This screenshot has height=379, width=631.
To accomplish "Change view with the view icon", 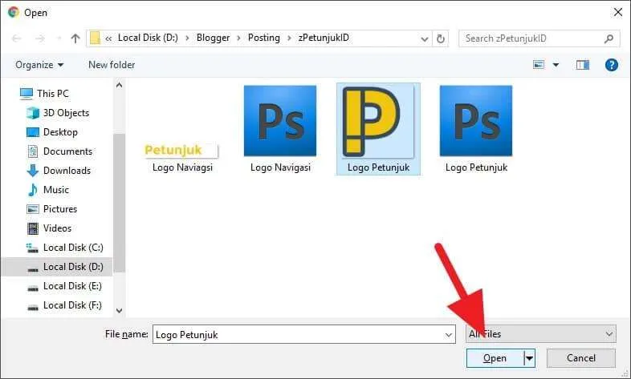I will [539, 65].
